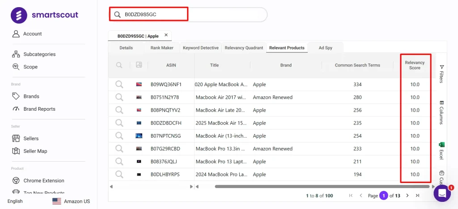Click ASIN B08PNQTYV2
The image size is (458, 209).
pyautogui.click(x=165, y=110)
